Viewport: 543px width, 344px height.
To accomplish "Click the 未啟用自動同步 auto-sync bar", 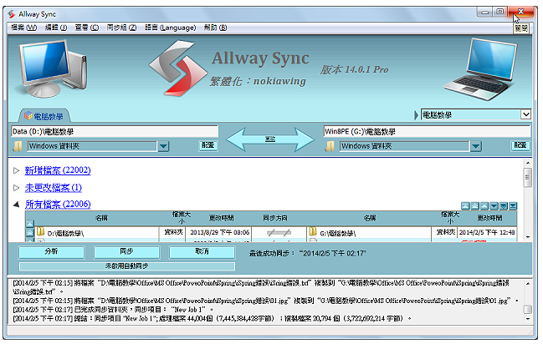I will click(x=126, y=266).
